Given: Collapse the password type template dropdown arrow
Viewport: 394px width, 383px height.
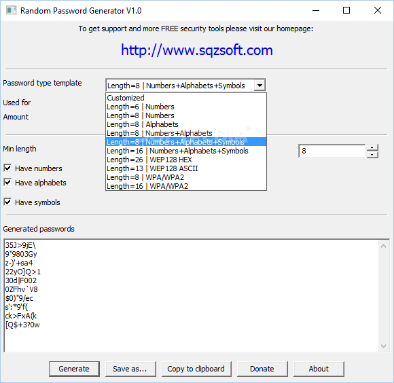Looking at the screenshot, I should click(259, 86).
